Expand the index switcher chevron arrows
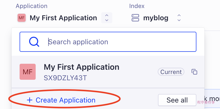The width and height of the screenshot is (220, 109). pyautogui.click(x=179, y=18)
